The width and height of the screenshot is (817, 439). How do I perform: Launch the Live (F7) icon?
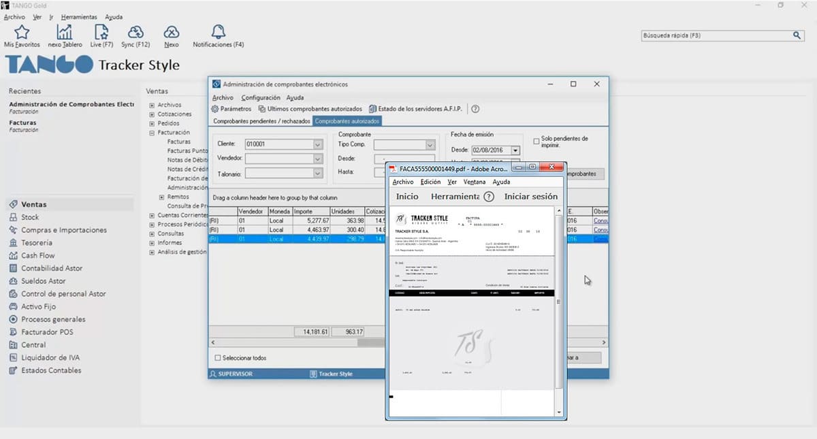coord(101,32)
